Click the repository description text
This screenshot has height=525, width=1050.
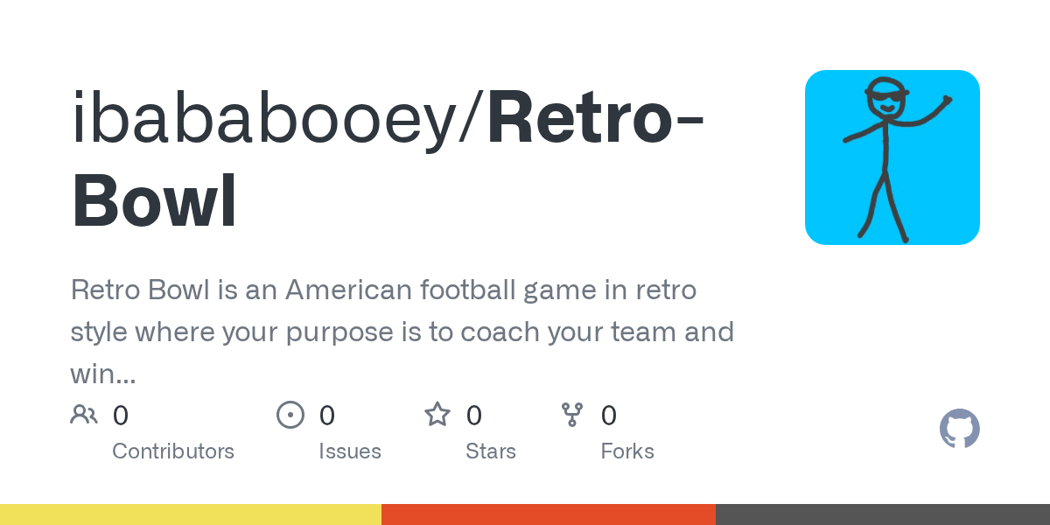[x=402, y=332]
